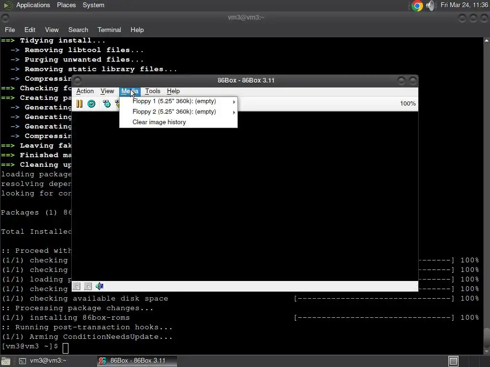Image resolution: width=490 pixels, height=367 pixels.
Task: Click the 86Box title bar
Action: [x=245, y=80]
